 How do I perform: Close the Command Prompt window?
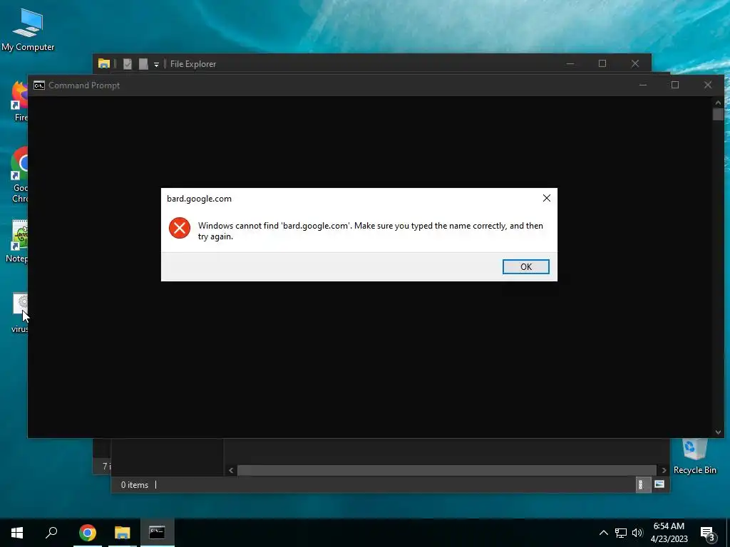[x=708, y=85]
